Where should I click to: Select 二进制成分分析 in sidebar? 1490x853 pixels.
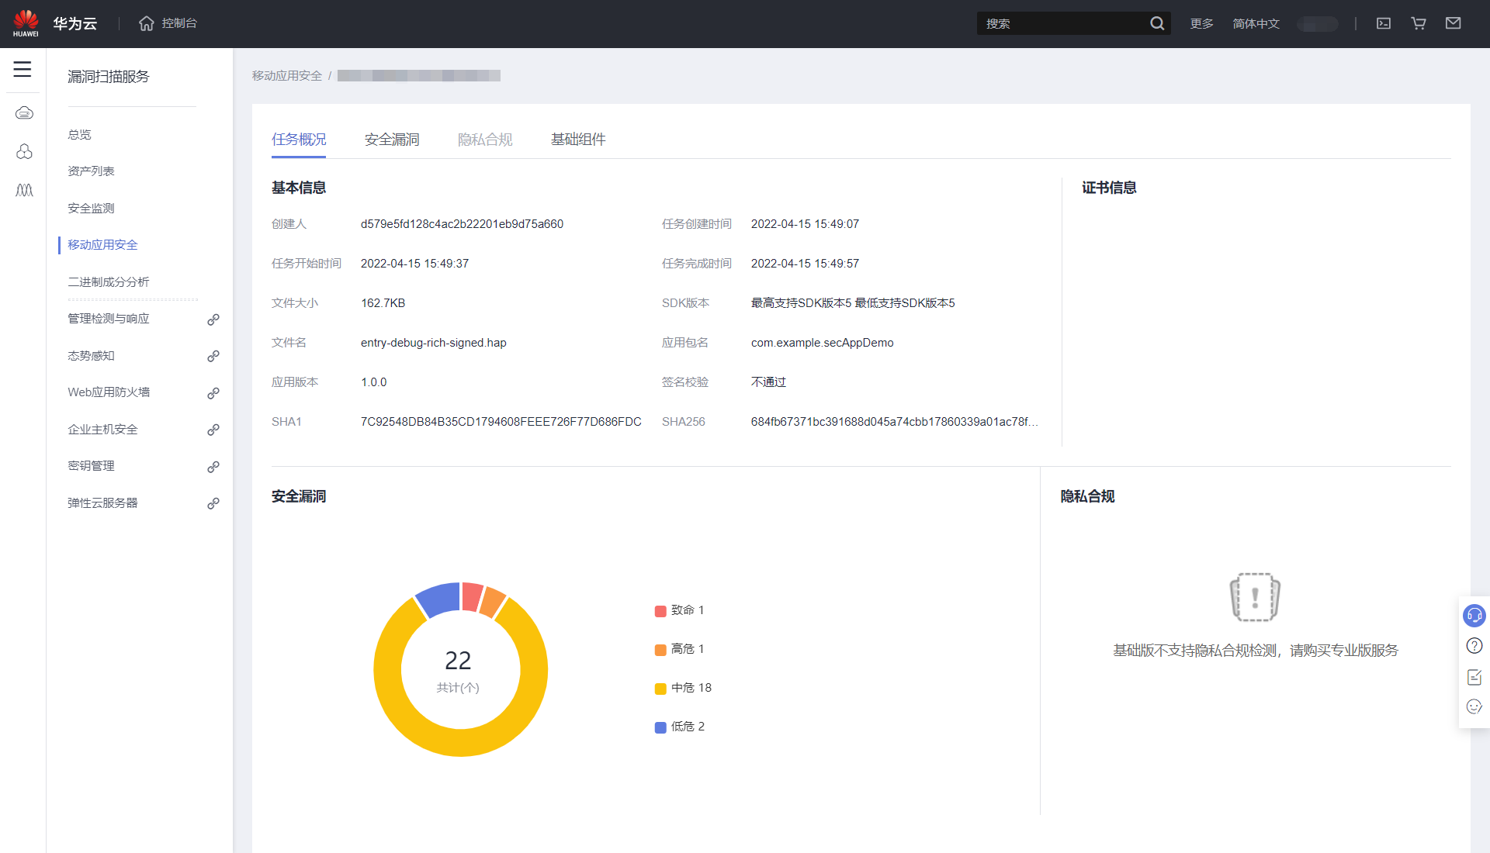coord(108,281)
